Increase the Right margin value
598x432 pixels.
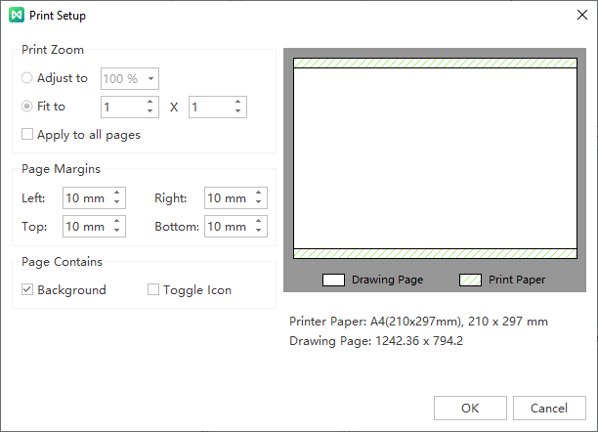259,193
